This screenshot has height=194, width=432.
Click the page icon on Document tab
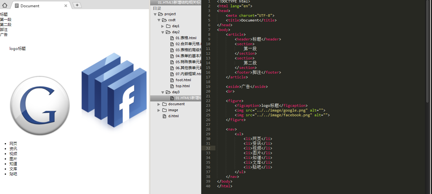click(x=17, y=6)
